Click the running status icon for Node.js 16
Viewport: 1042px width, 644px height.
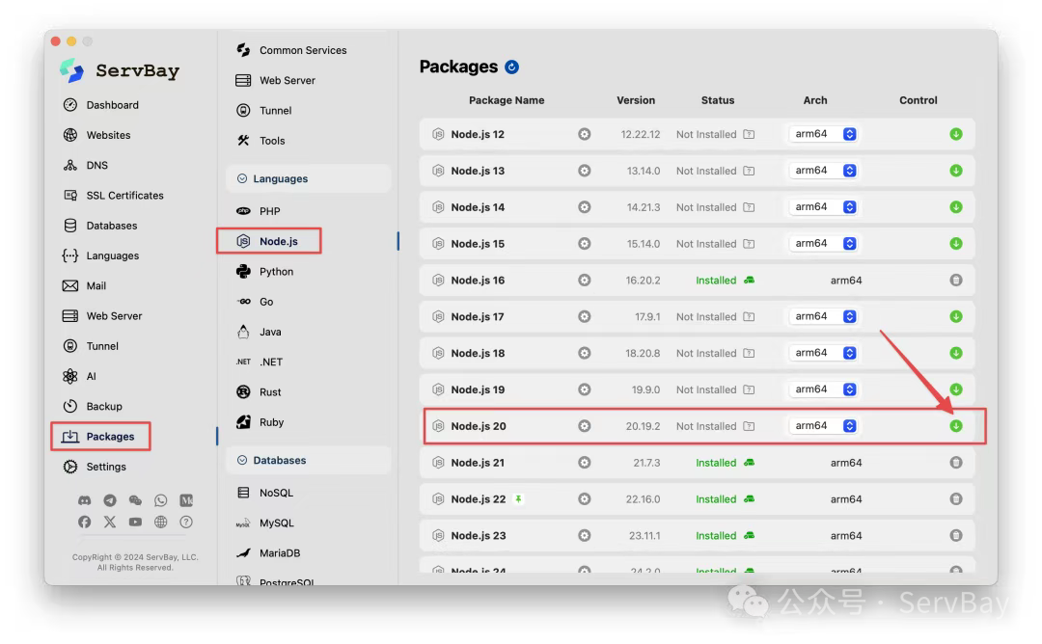[749, 281]
